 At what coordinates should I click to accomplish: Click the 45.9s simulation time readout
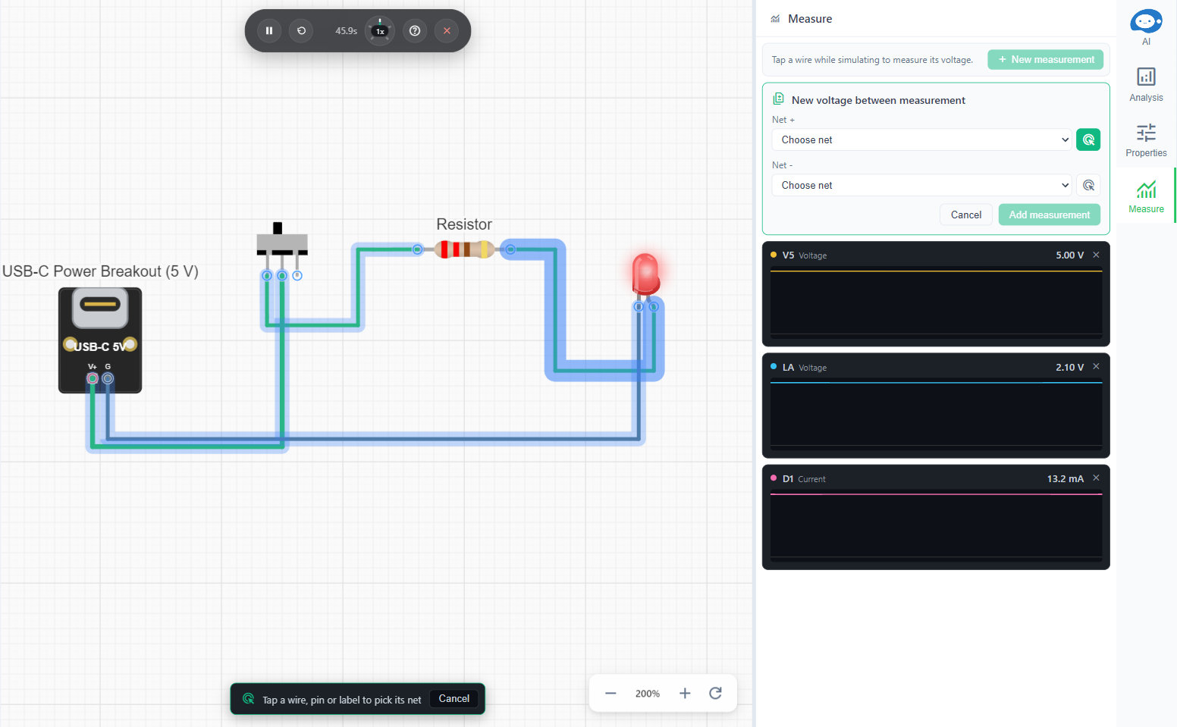click(347, 31)
